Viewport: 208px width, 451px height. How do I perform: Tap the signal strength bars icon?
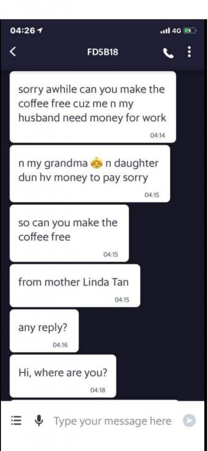click(165, 30)
